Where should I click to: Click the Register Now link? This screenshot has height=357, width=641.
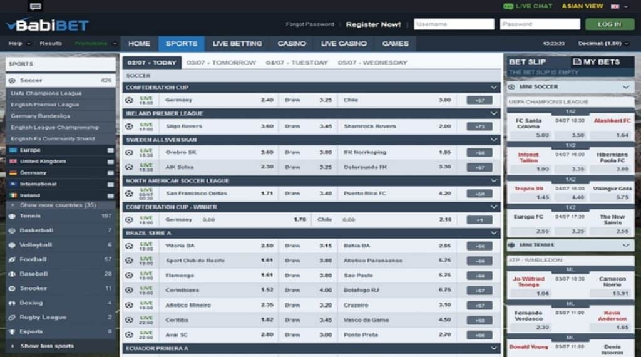(373, 24)
